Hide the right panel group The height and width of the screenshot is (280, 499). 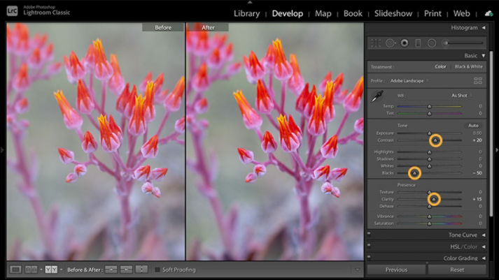click(497, 149)
